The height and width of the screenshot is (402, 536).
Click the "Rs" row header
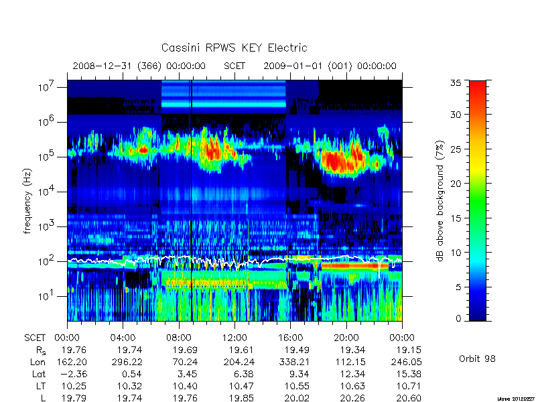pos(41,350)
